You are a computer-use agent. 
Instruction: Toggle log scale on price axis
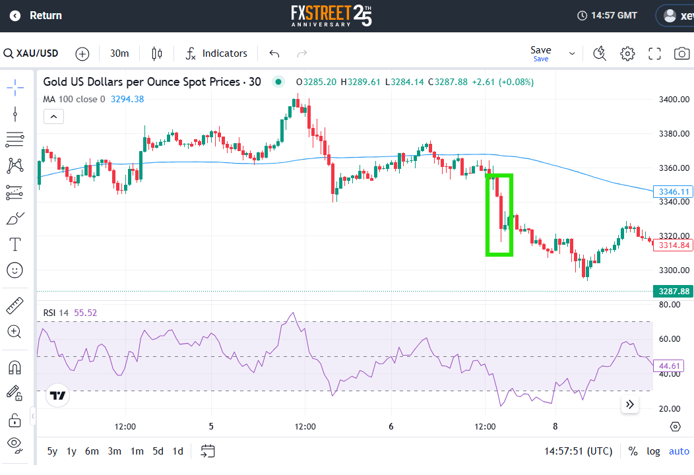[653, 451]
